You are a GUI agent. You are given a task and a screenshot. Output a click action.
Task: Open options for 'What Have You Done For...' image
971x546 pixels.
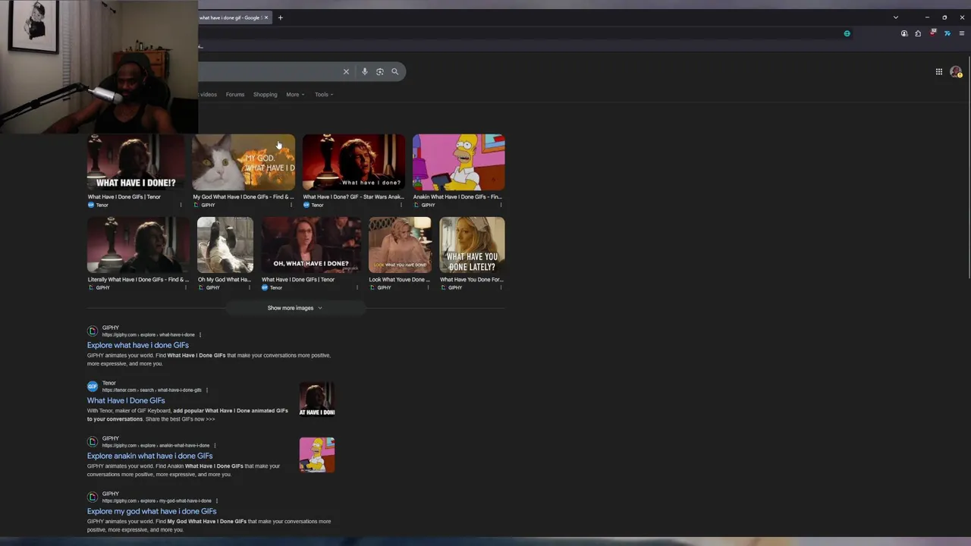[x=501, y=287]
